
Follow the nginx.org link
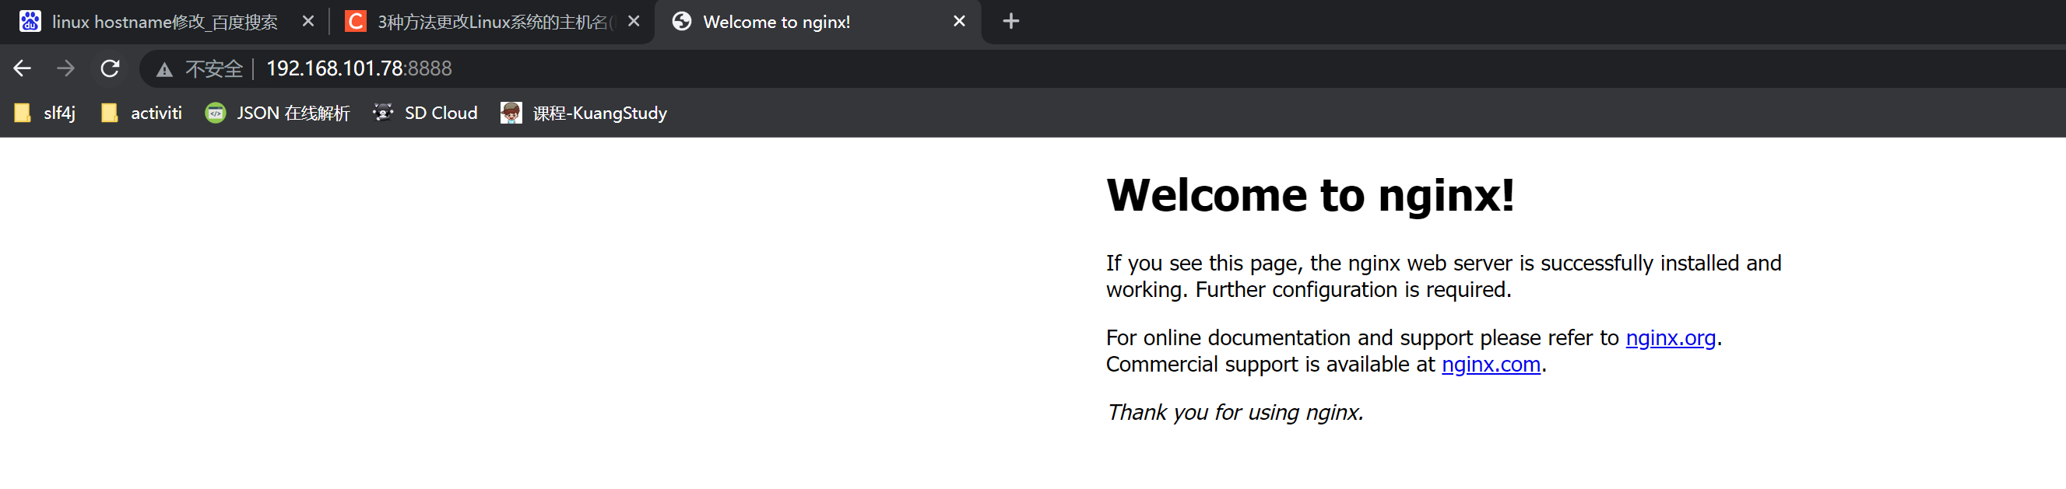(1670, 337)
